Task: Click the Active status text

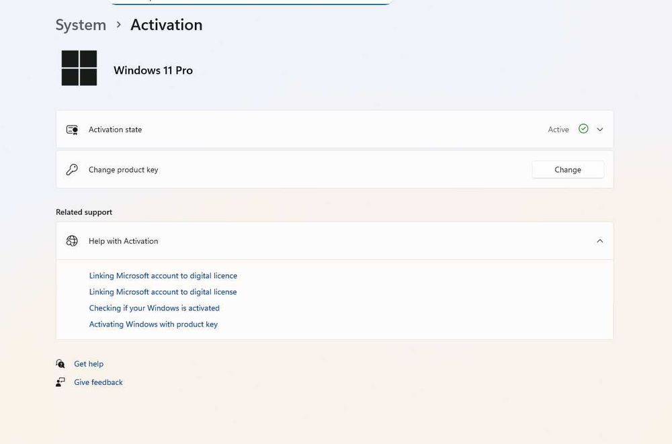Action: click(558, 130)
